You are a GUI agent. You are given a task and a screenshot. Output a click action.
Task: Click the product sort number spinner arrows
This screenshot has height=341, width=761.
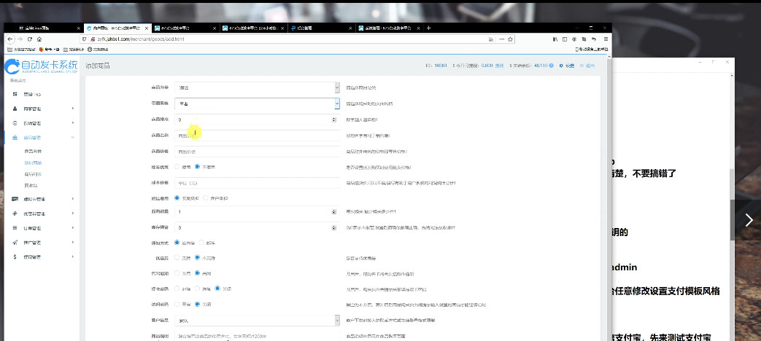coord(334,119)
